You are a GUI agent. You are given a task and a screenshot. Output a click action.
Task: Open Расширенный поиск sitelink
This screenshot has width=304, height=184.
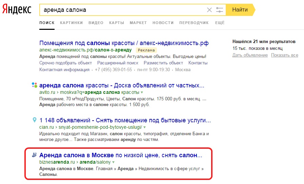click(118, 63)
